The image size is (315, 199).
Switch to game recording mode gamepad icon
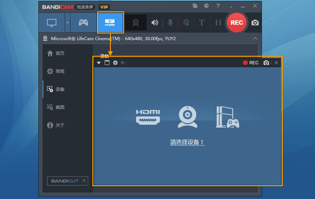83,23
